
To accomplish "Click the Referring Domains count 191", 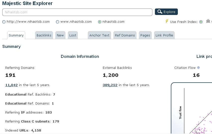I will click(x=10, y=75).
